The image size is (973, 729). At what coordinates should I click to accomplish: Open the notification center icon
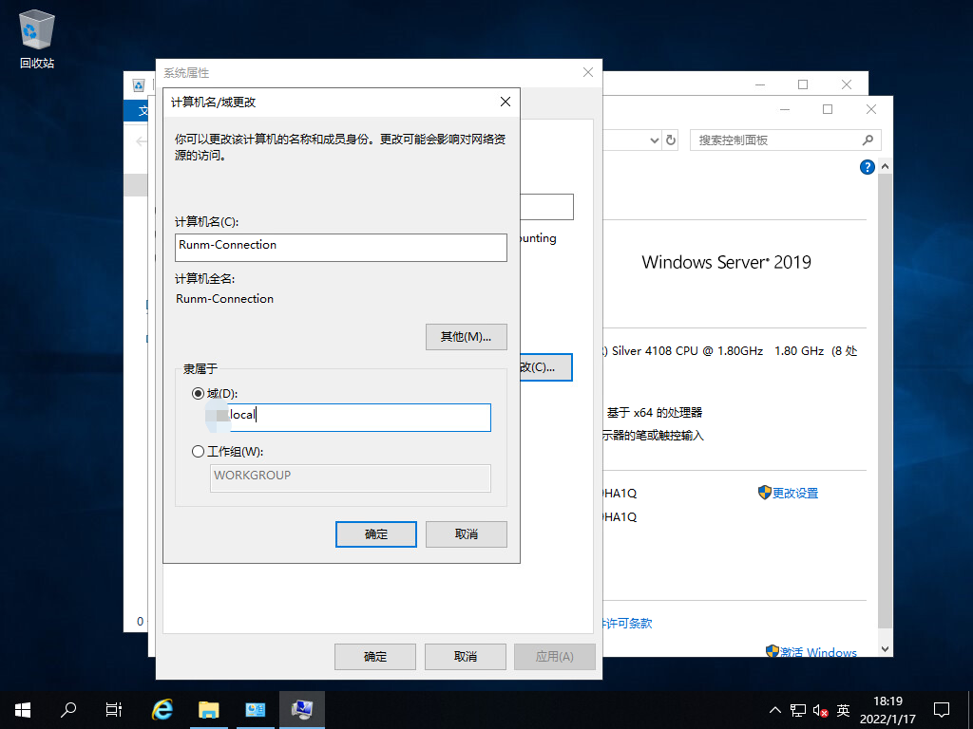pos(942,710)
